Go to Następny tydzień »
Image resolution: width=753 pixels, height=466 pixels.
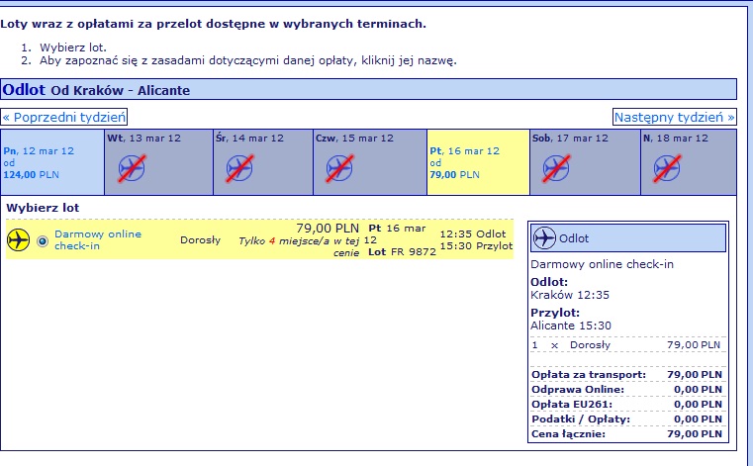pos(675,117)
